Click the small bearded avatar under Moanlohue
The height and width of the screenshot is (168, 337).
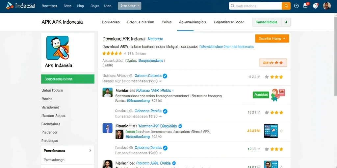[119, 134]
